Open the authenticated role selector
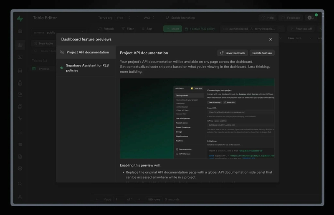The image size is (334, 215). [x=253, y=29]
